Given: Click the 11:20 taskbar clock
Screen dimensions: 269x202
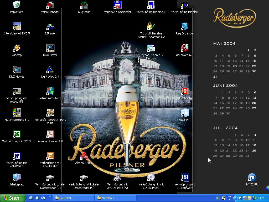Looking at the screenshot, I should (x=262, y=198).
